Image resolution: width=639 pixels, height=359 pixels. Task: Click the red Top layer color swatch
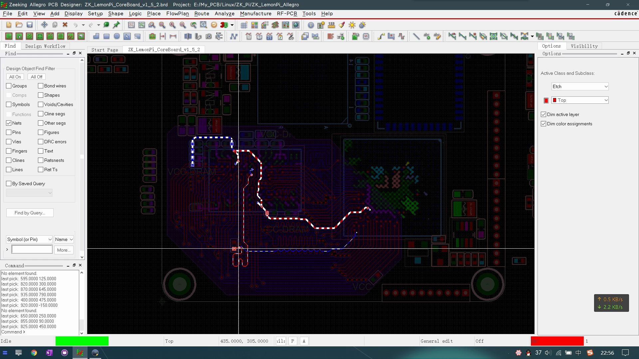tap(546, 100)
